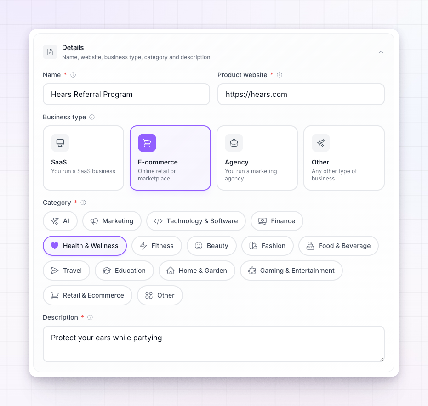The width and height of the screenshot is (428, 406).
Task: Click the Details section heading
Action: tap(73, 48)
